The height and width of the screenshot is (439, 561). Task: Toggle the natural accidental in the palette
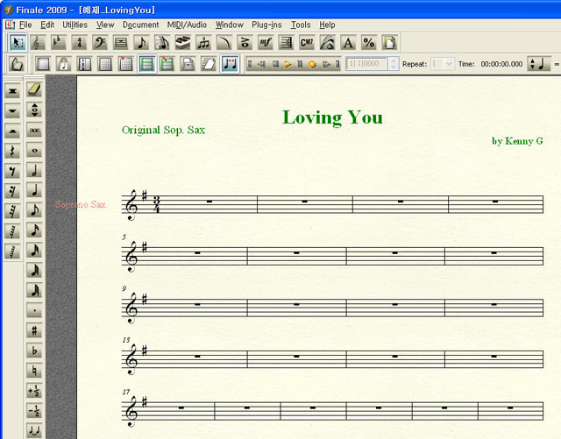click(34, 371)
